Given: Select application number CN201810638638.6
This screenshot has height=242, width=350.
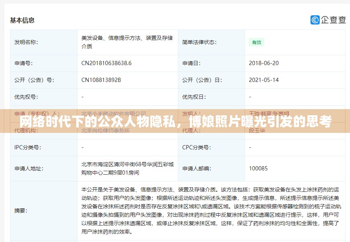Looking at the screenshot, I should (x=106, y=63).
